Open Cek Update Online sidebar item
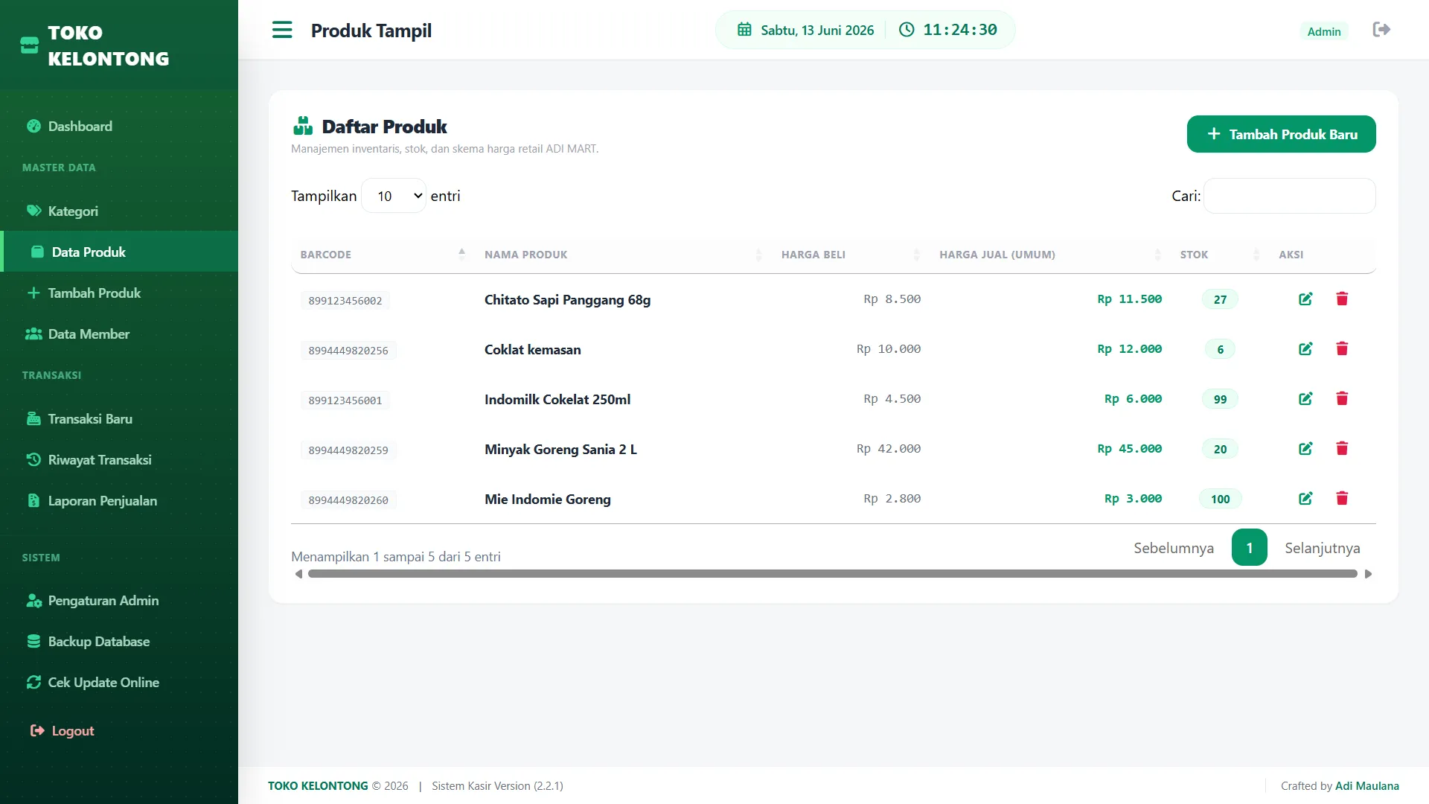The width and height of the screenshot is (1429, 804). point(119,683)
